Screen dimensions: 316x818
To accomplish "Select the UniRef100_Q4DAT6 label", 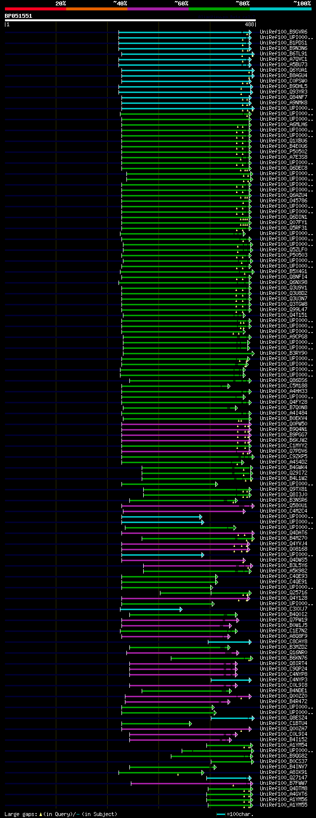I will coord(283,532).
